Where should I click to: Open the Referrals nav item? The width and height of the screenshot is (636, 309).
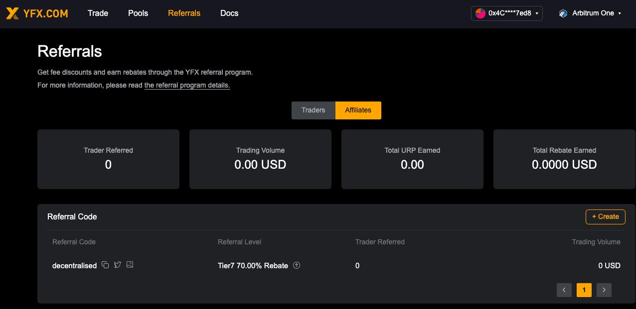184,13
